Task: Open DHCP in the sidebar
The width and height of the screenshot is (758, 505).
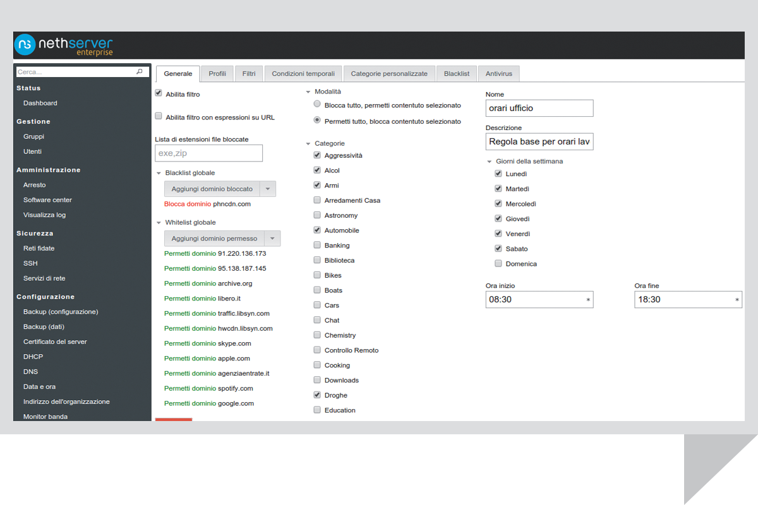Action: pyautogui.click(x=33, y=357)
